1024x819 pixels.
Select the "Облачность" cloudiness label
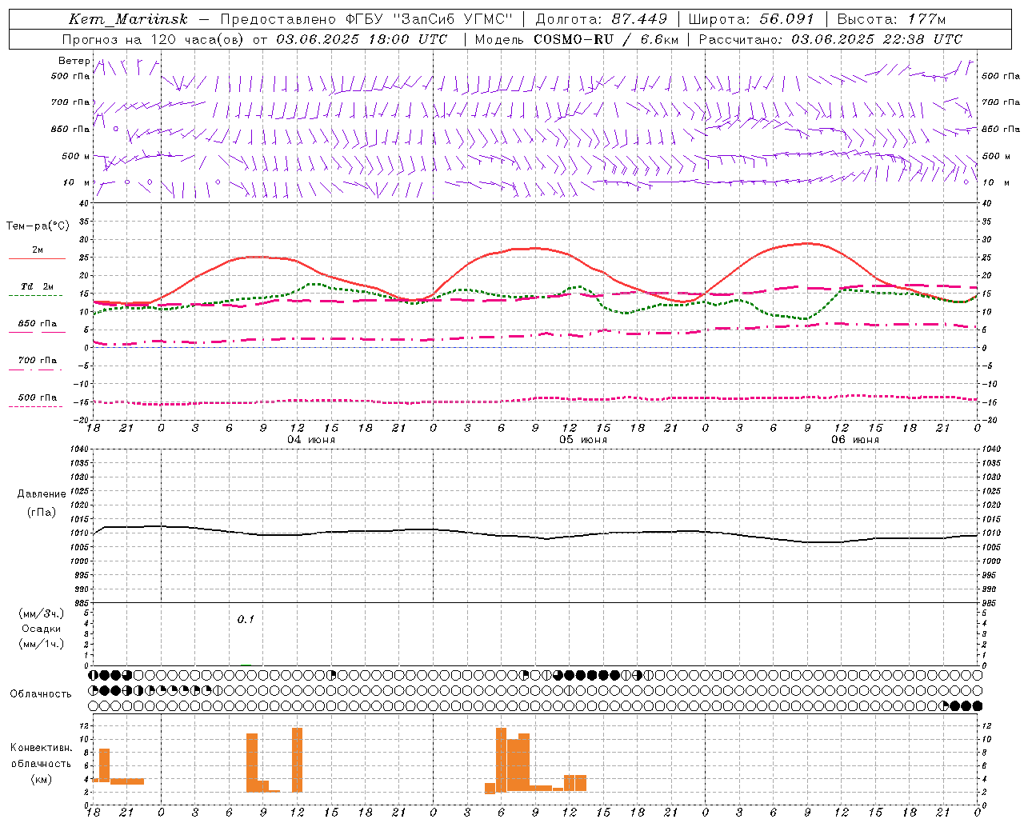point(41,693)
